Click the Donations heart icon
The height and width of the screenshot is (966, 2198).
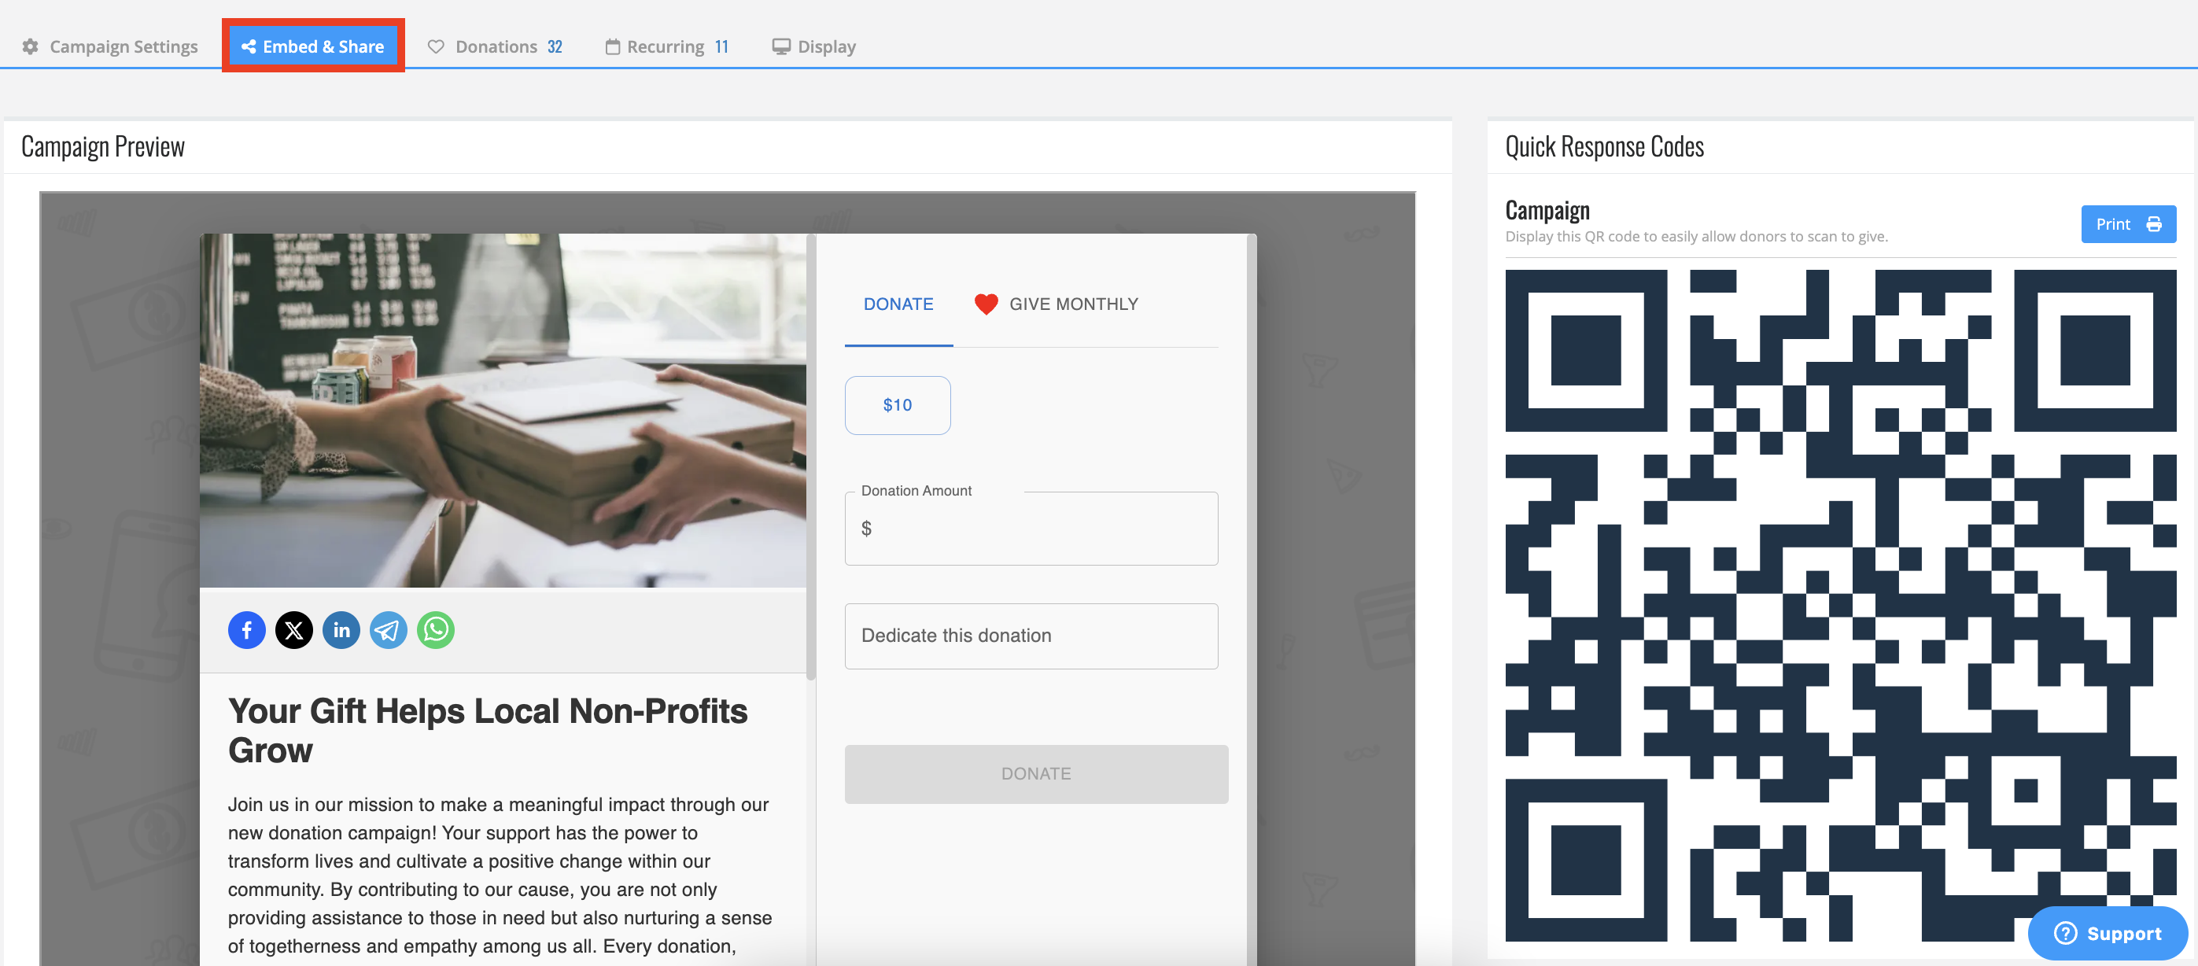click(436, 46)
